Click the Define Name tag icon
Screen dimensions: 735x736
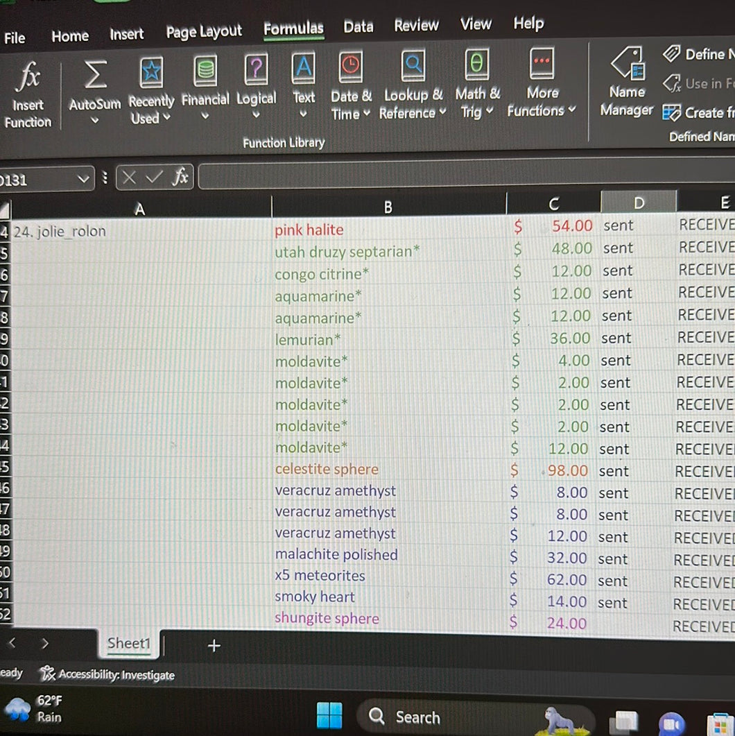point(671,53)
